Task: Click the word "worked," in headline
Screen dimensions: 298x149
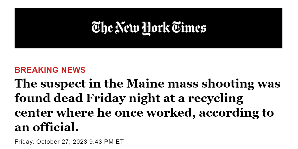Action: [171, 113]
